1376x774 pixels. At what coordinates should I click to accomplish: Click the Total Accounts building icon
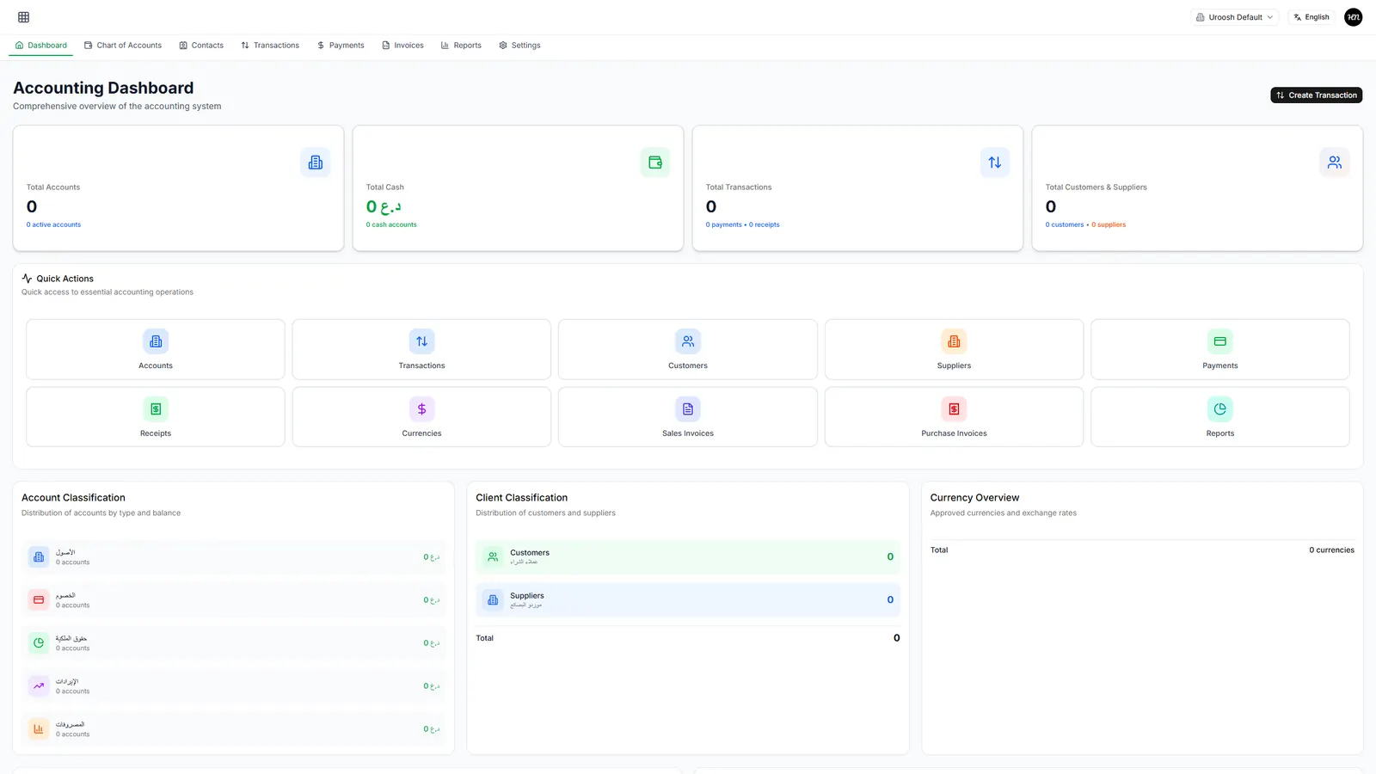click(x=316, y=163)
